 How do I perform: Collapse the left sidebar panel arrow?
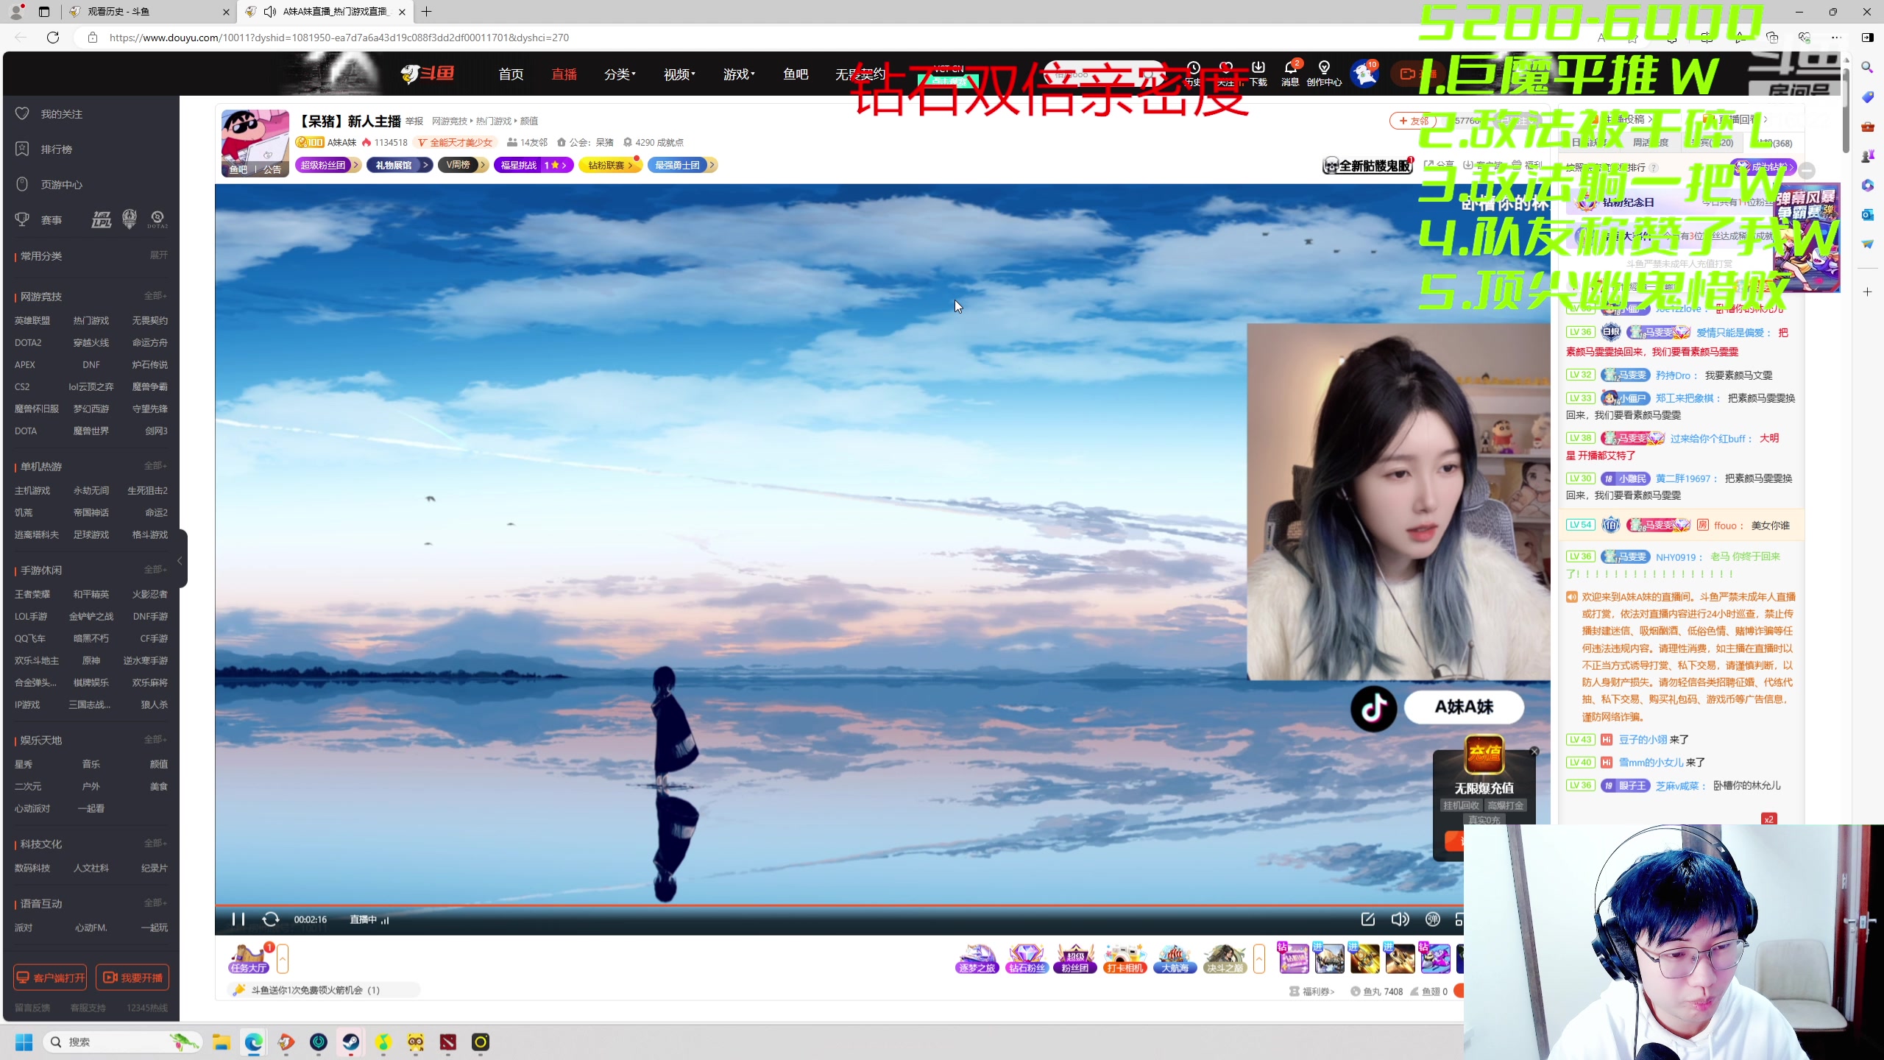click(x=180, y=561)
